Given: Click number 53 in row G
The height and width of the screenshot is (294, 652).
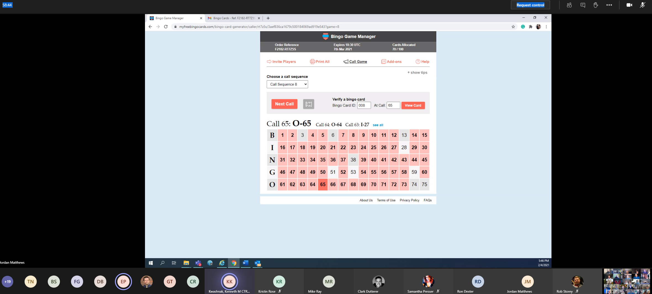Looking at the screenshot, I should (353, 172).
